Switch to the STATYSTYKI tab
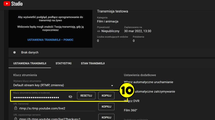 [64, 63]
